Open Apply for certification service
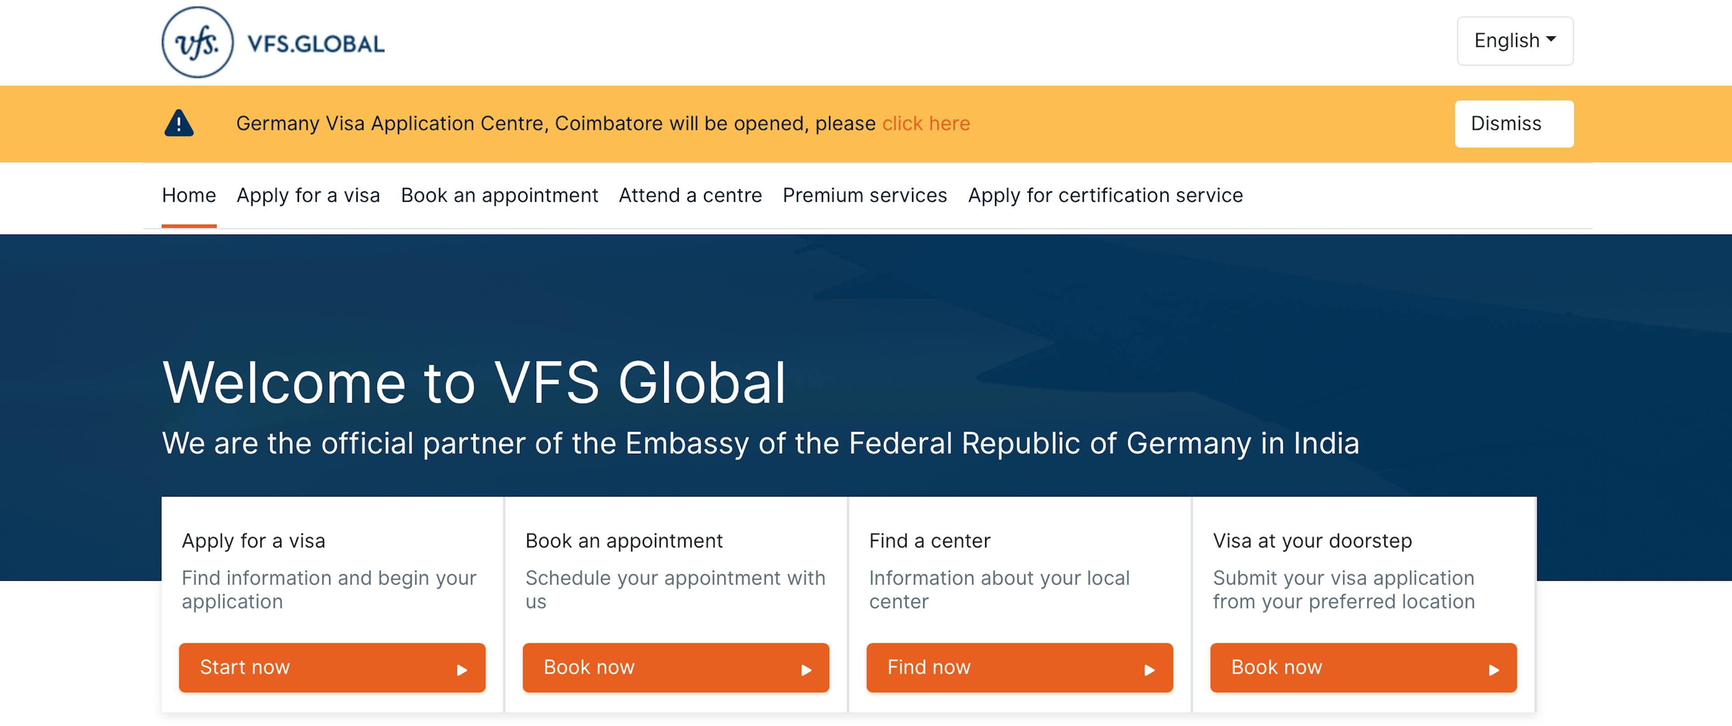The image size is (1732, 726). [x=1106, y=195]
